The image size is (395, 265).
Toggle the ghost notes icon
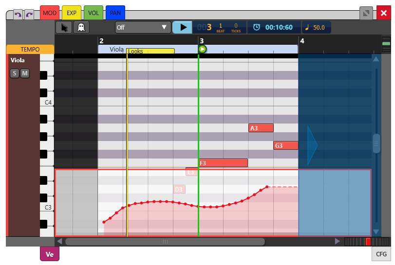[81, 27]
